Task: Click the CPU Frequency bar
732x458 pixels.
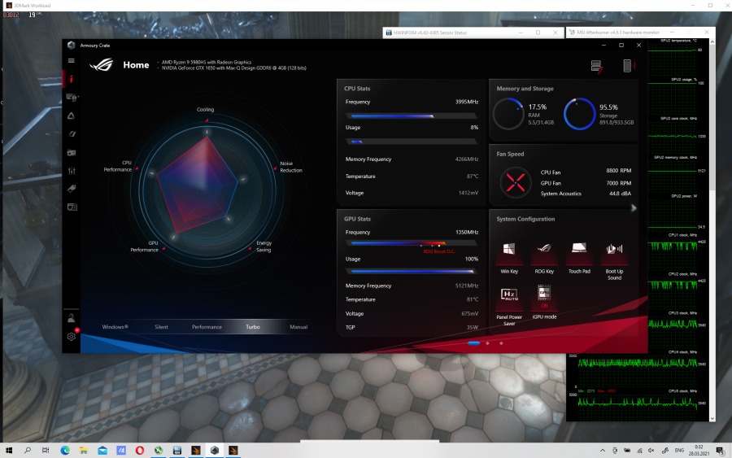Action: point(412,116)
